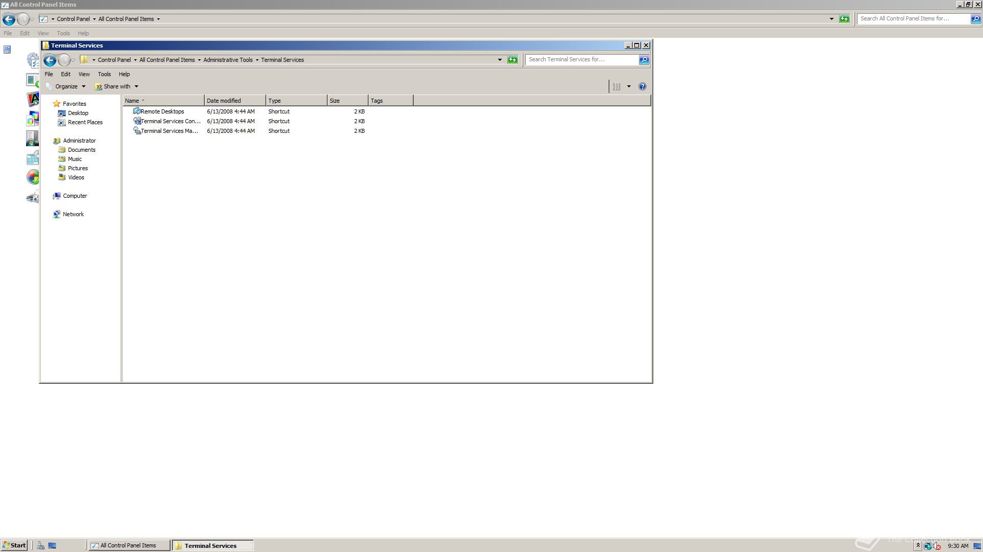Click the Show Desktop Quick Launch icon

click(x=52, y=545)
